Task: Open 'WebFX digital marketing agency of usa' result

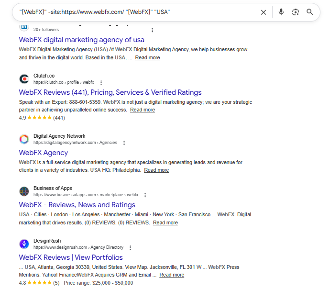Action: pos(81,40)
